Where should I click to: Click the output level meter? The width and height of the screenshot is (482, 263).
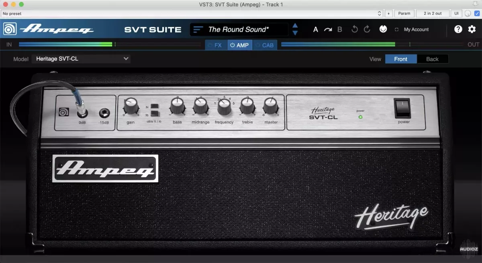[x=372, y=45]
